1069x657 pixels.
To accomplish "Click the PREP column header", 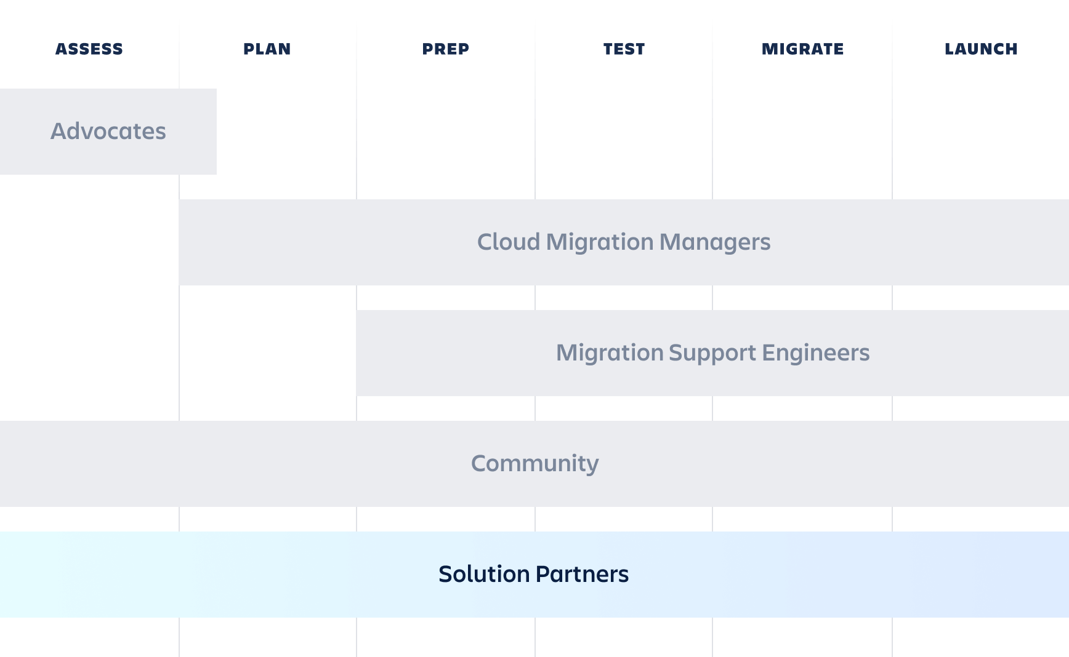I will (x=445, y=49).
